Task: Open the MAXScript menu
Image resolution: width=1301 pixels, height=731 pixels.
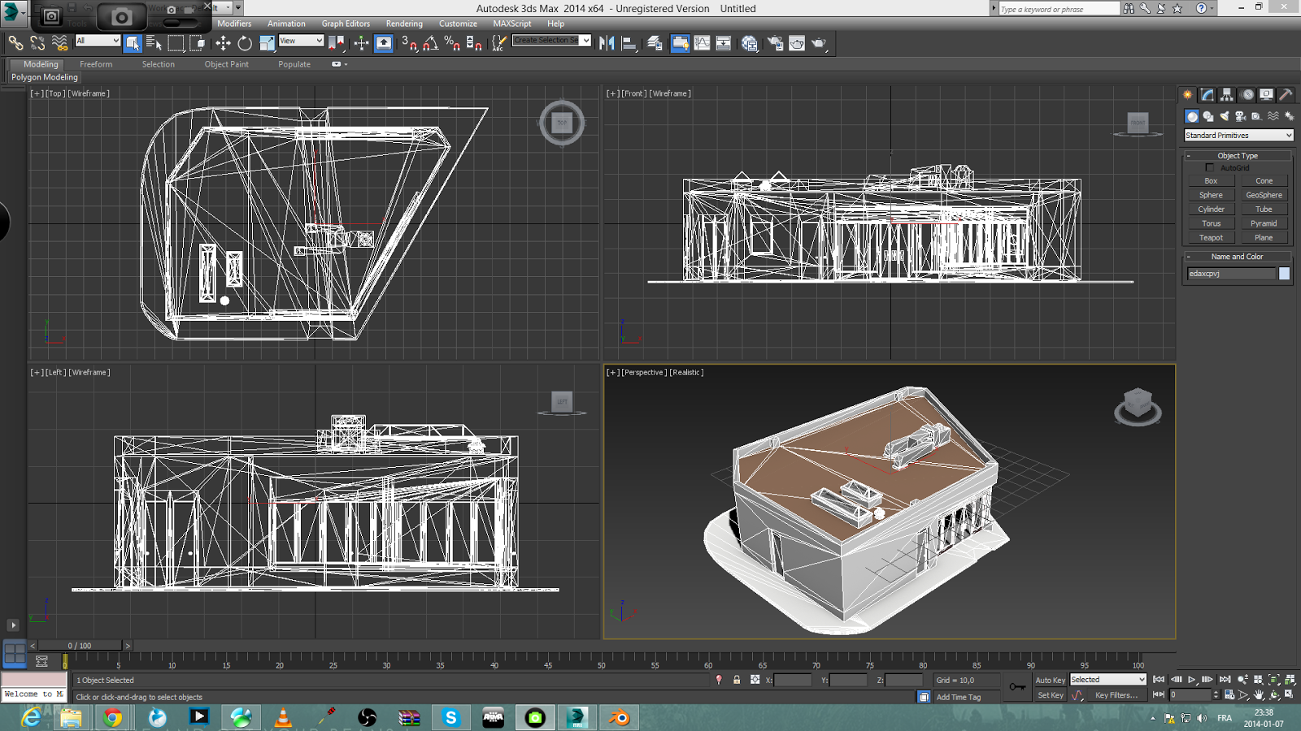Action: coord(511,24)
